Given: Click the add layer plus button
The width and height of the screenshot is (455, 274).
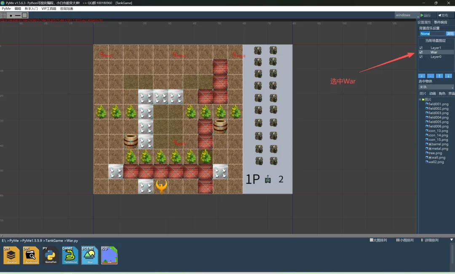Looking at the screenshot, I should pyautogui.click(x=422, y=76).
